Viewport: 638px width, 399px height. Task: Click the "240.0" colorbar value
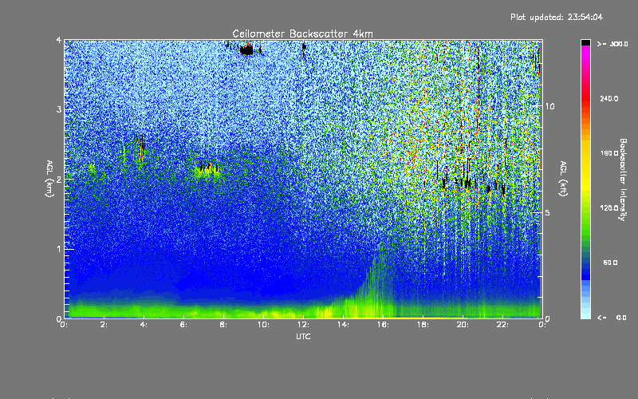click(609, 98)
